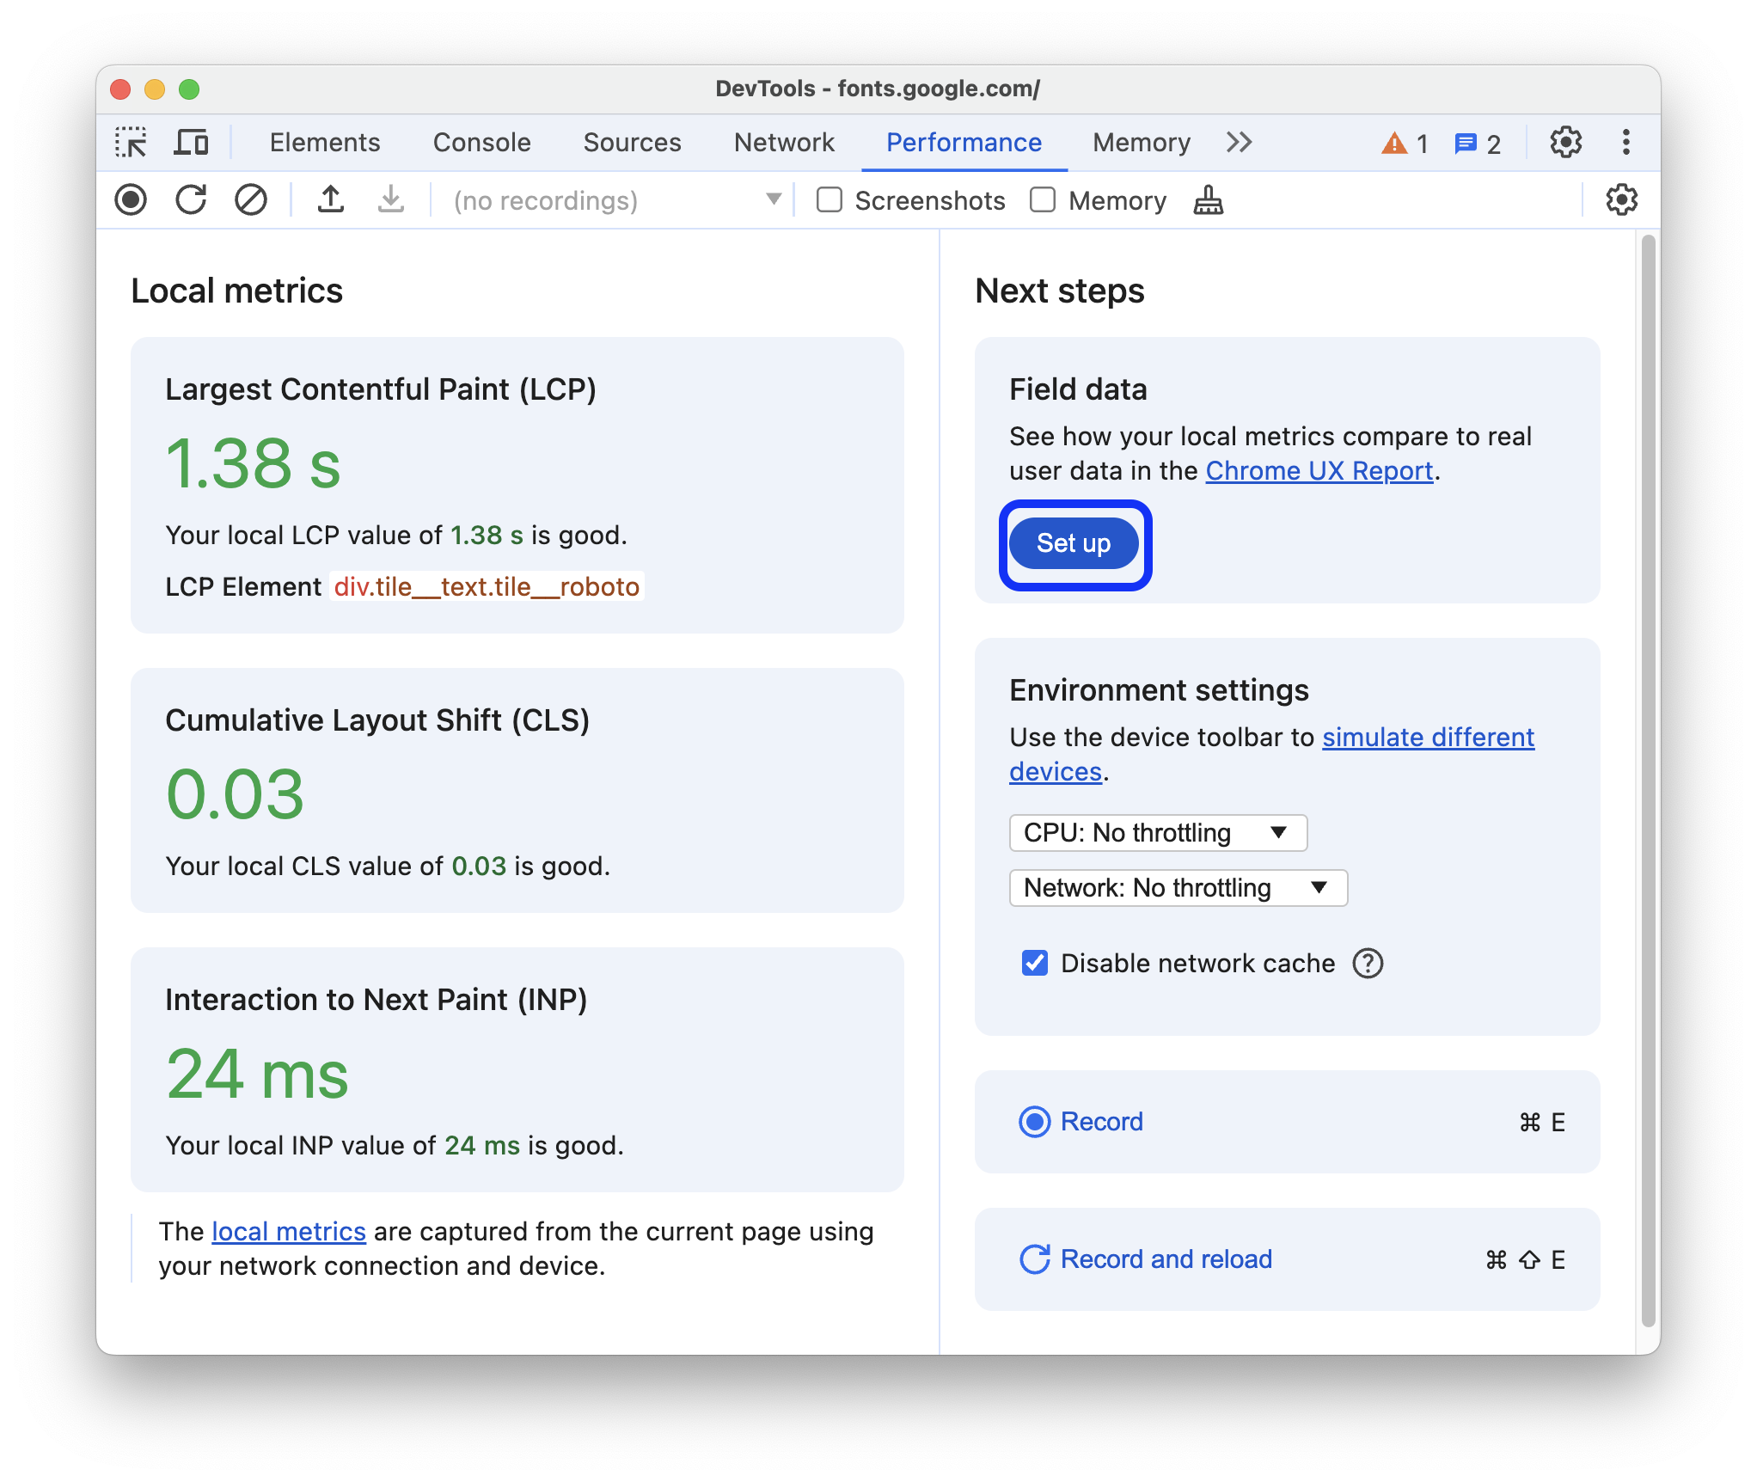Click the Set up field data button
1757x1482 pixels.
coord(1072,544)
